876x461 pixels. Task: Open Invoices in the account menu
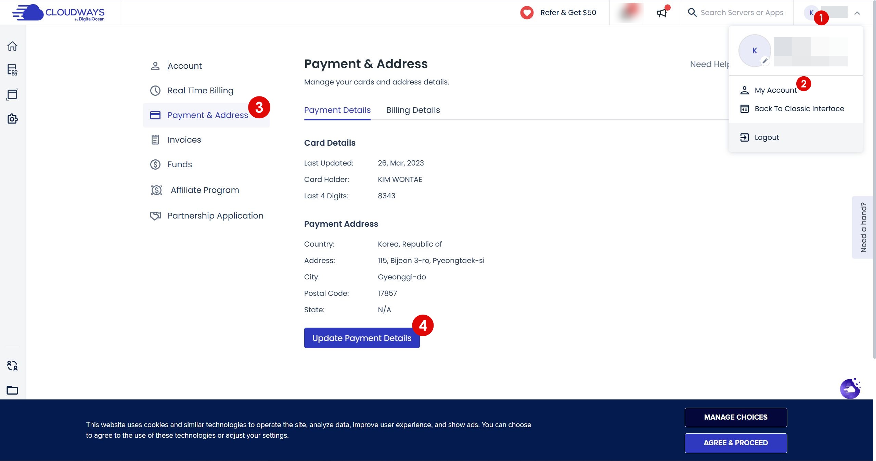pyautogui.click(x=184, y=140)
